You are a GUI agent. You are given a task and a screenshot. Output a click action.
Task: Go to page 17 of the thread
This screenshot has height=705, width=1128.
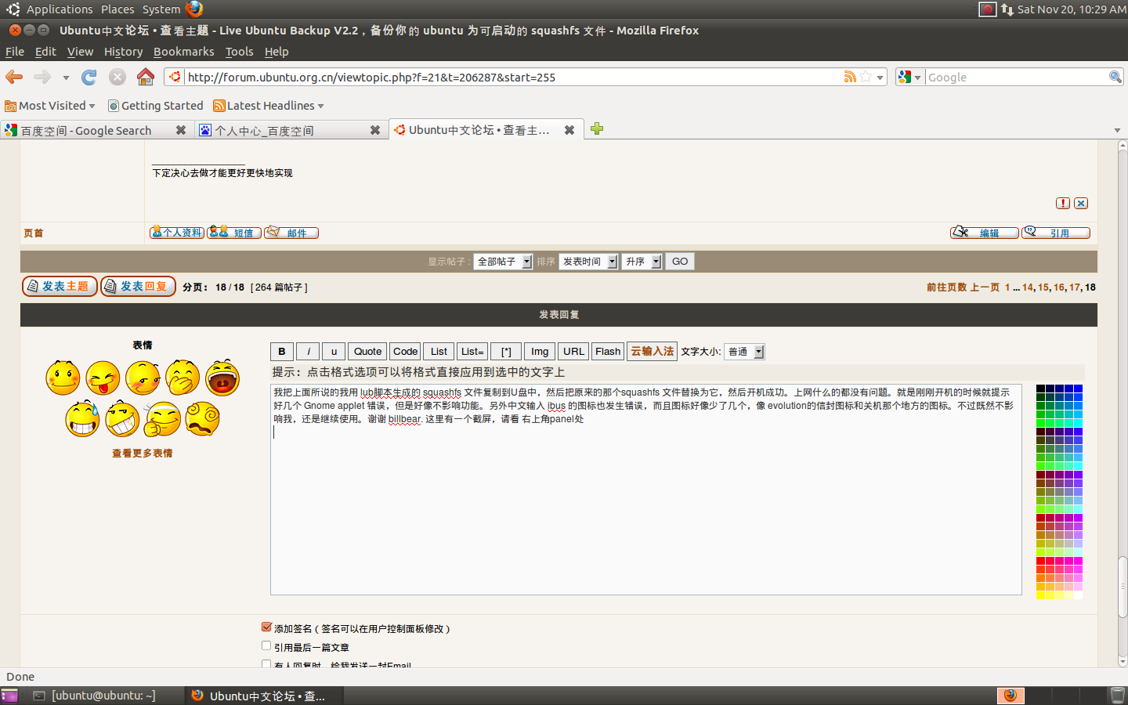coord(1075,287)
